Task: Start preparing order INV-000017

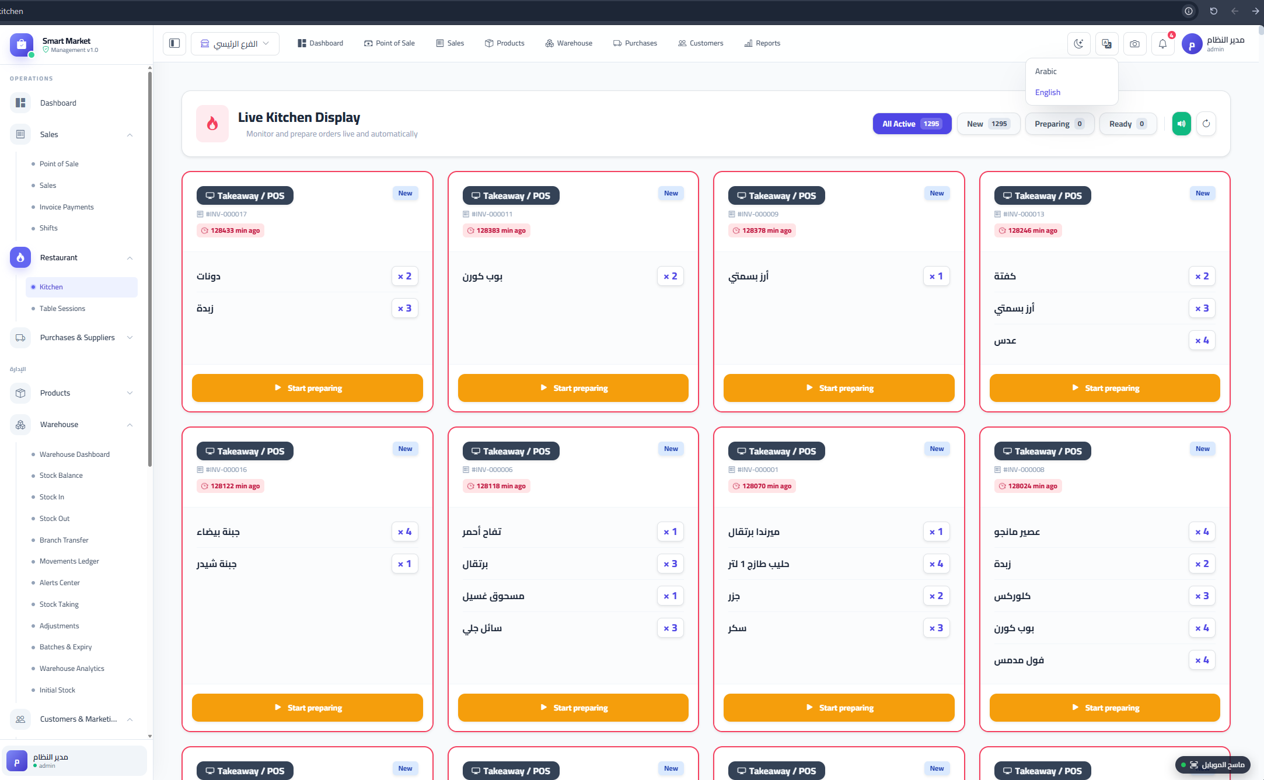Action: [308, 388]
